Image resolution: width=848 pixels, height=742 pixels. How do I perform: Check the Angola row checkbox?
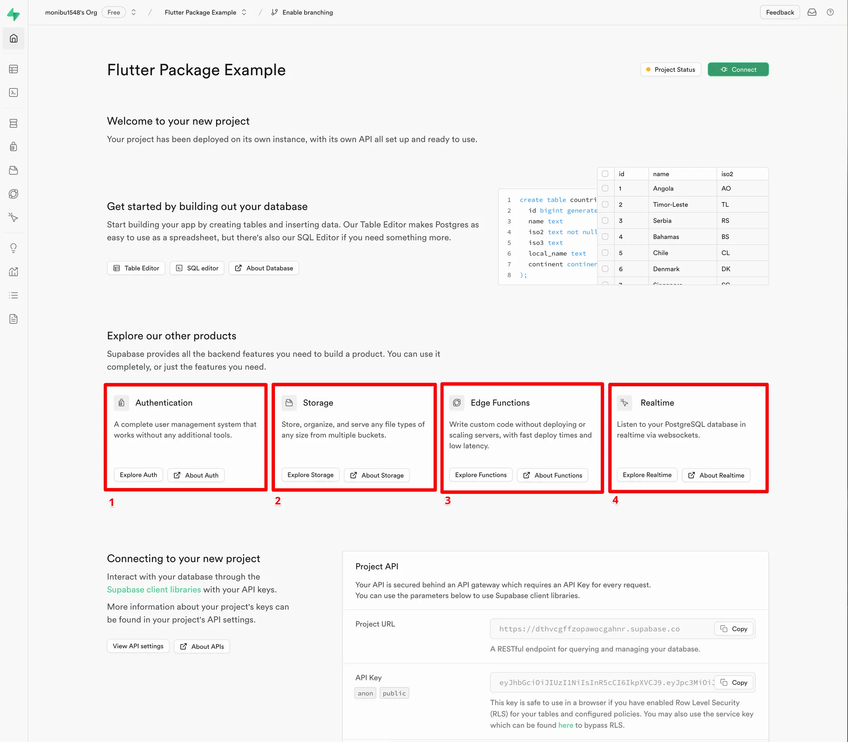tap(605, 189)
